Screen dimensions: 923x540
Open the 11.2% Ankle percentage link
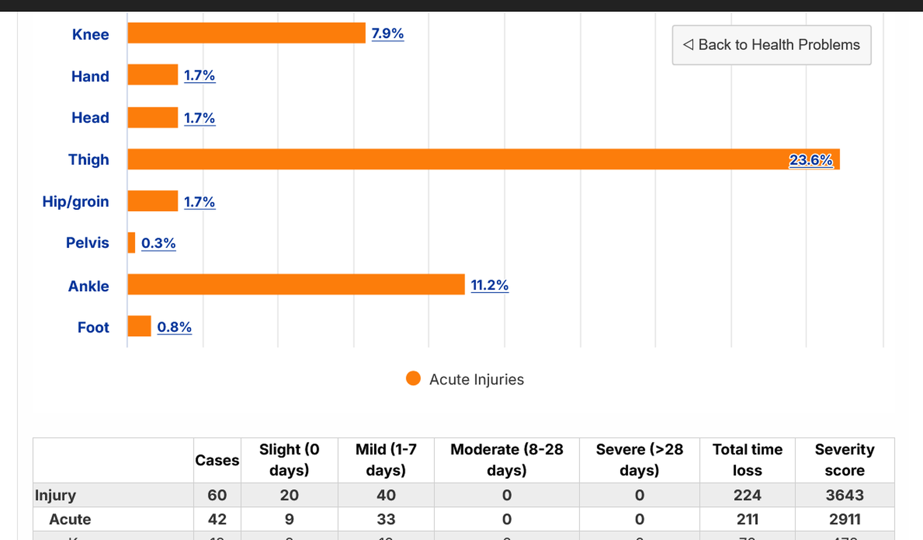pos(490,285)
